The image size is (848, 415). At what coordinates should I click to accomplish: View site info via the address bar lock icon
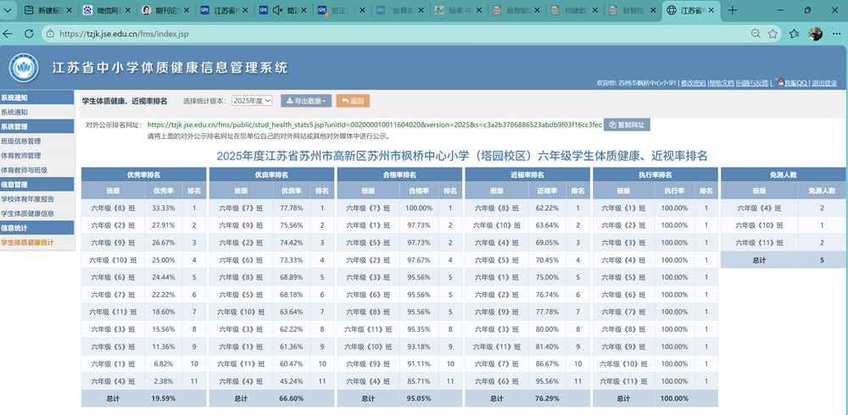pyautogui.click(x=50, y=34)
